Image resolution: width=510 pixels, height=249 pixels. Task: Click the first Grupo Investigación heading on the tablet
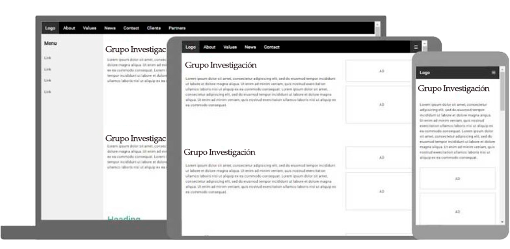(221, 65)
